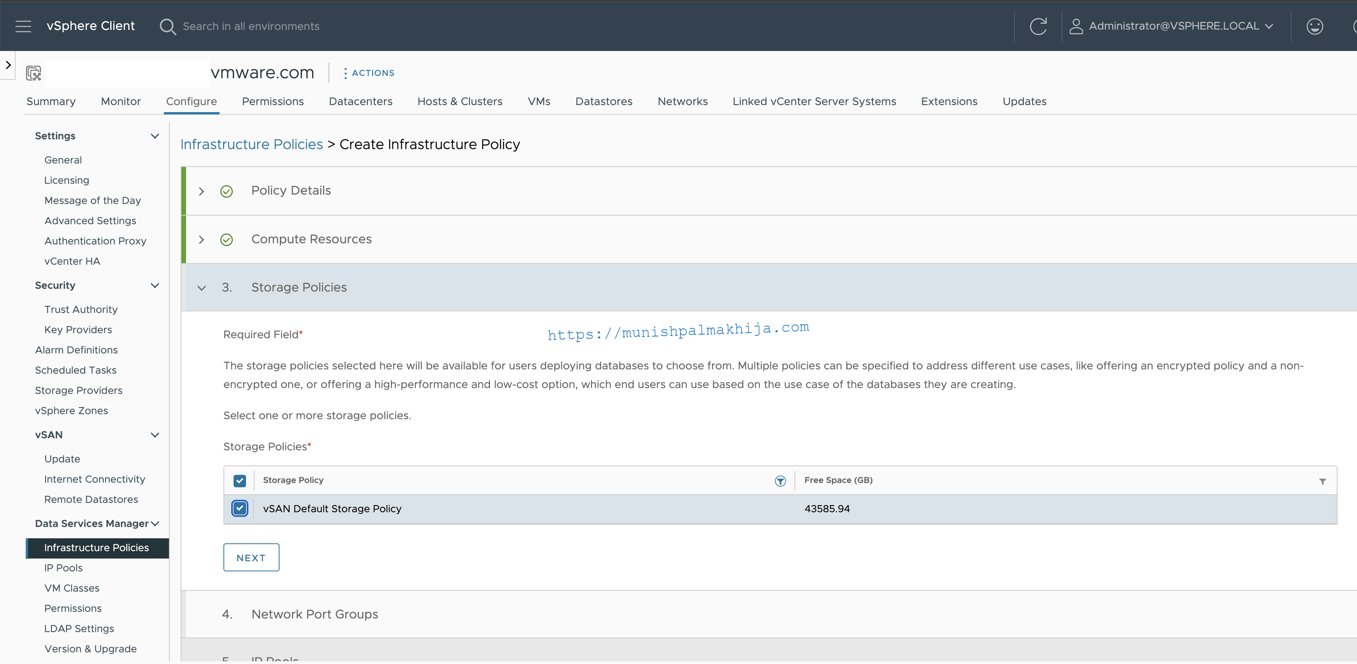The height and width of the screenshot is (664, 1357).
Task: Open Key Providers
Action: pos(78,330)
